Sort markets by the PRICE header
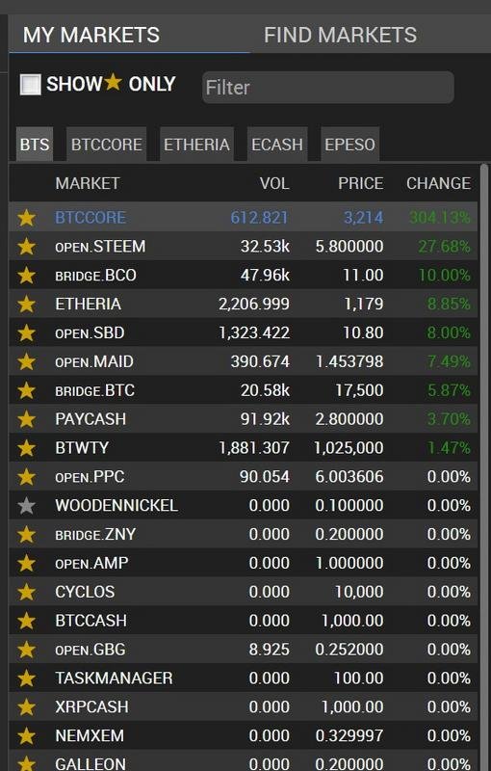 (x=361, y=183)
